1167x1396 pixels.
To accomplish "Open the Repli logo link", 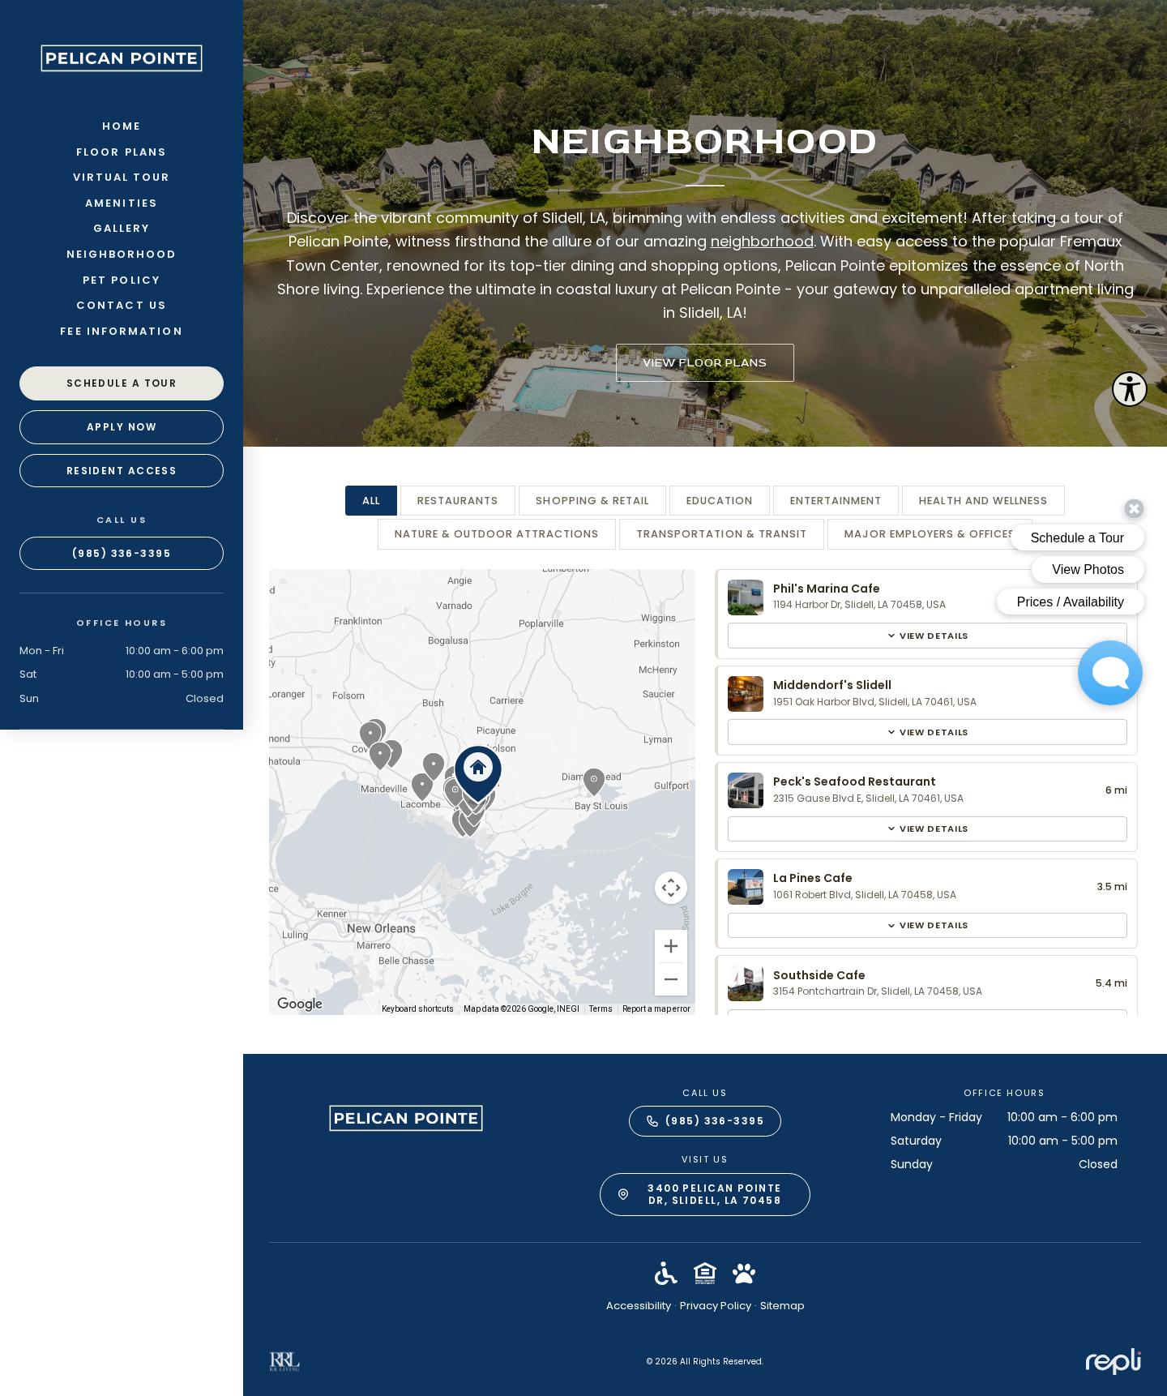I will pos(1113,1361).
